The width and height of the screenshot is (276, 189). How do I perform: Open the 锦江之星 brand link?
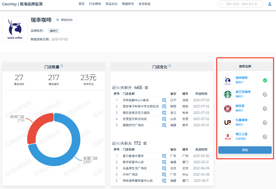point(241,134)
